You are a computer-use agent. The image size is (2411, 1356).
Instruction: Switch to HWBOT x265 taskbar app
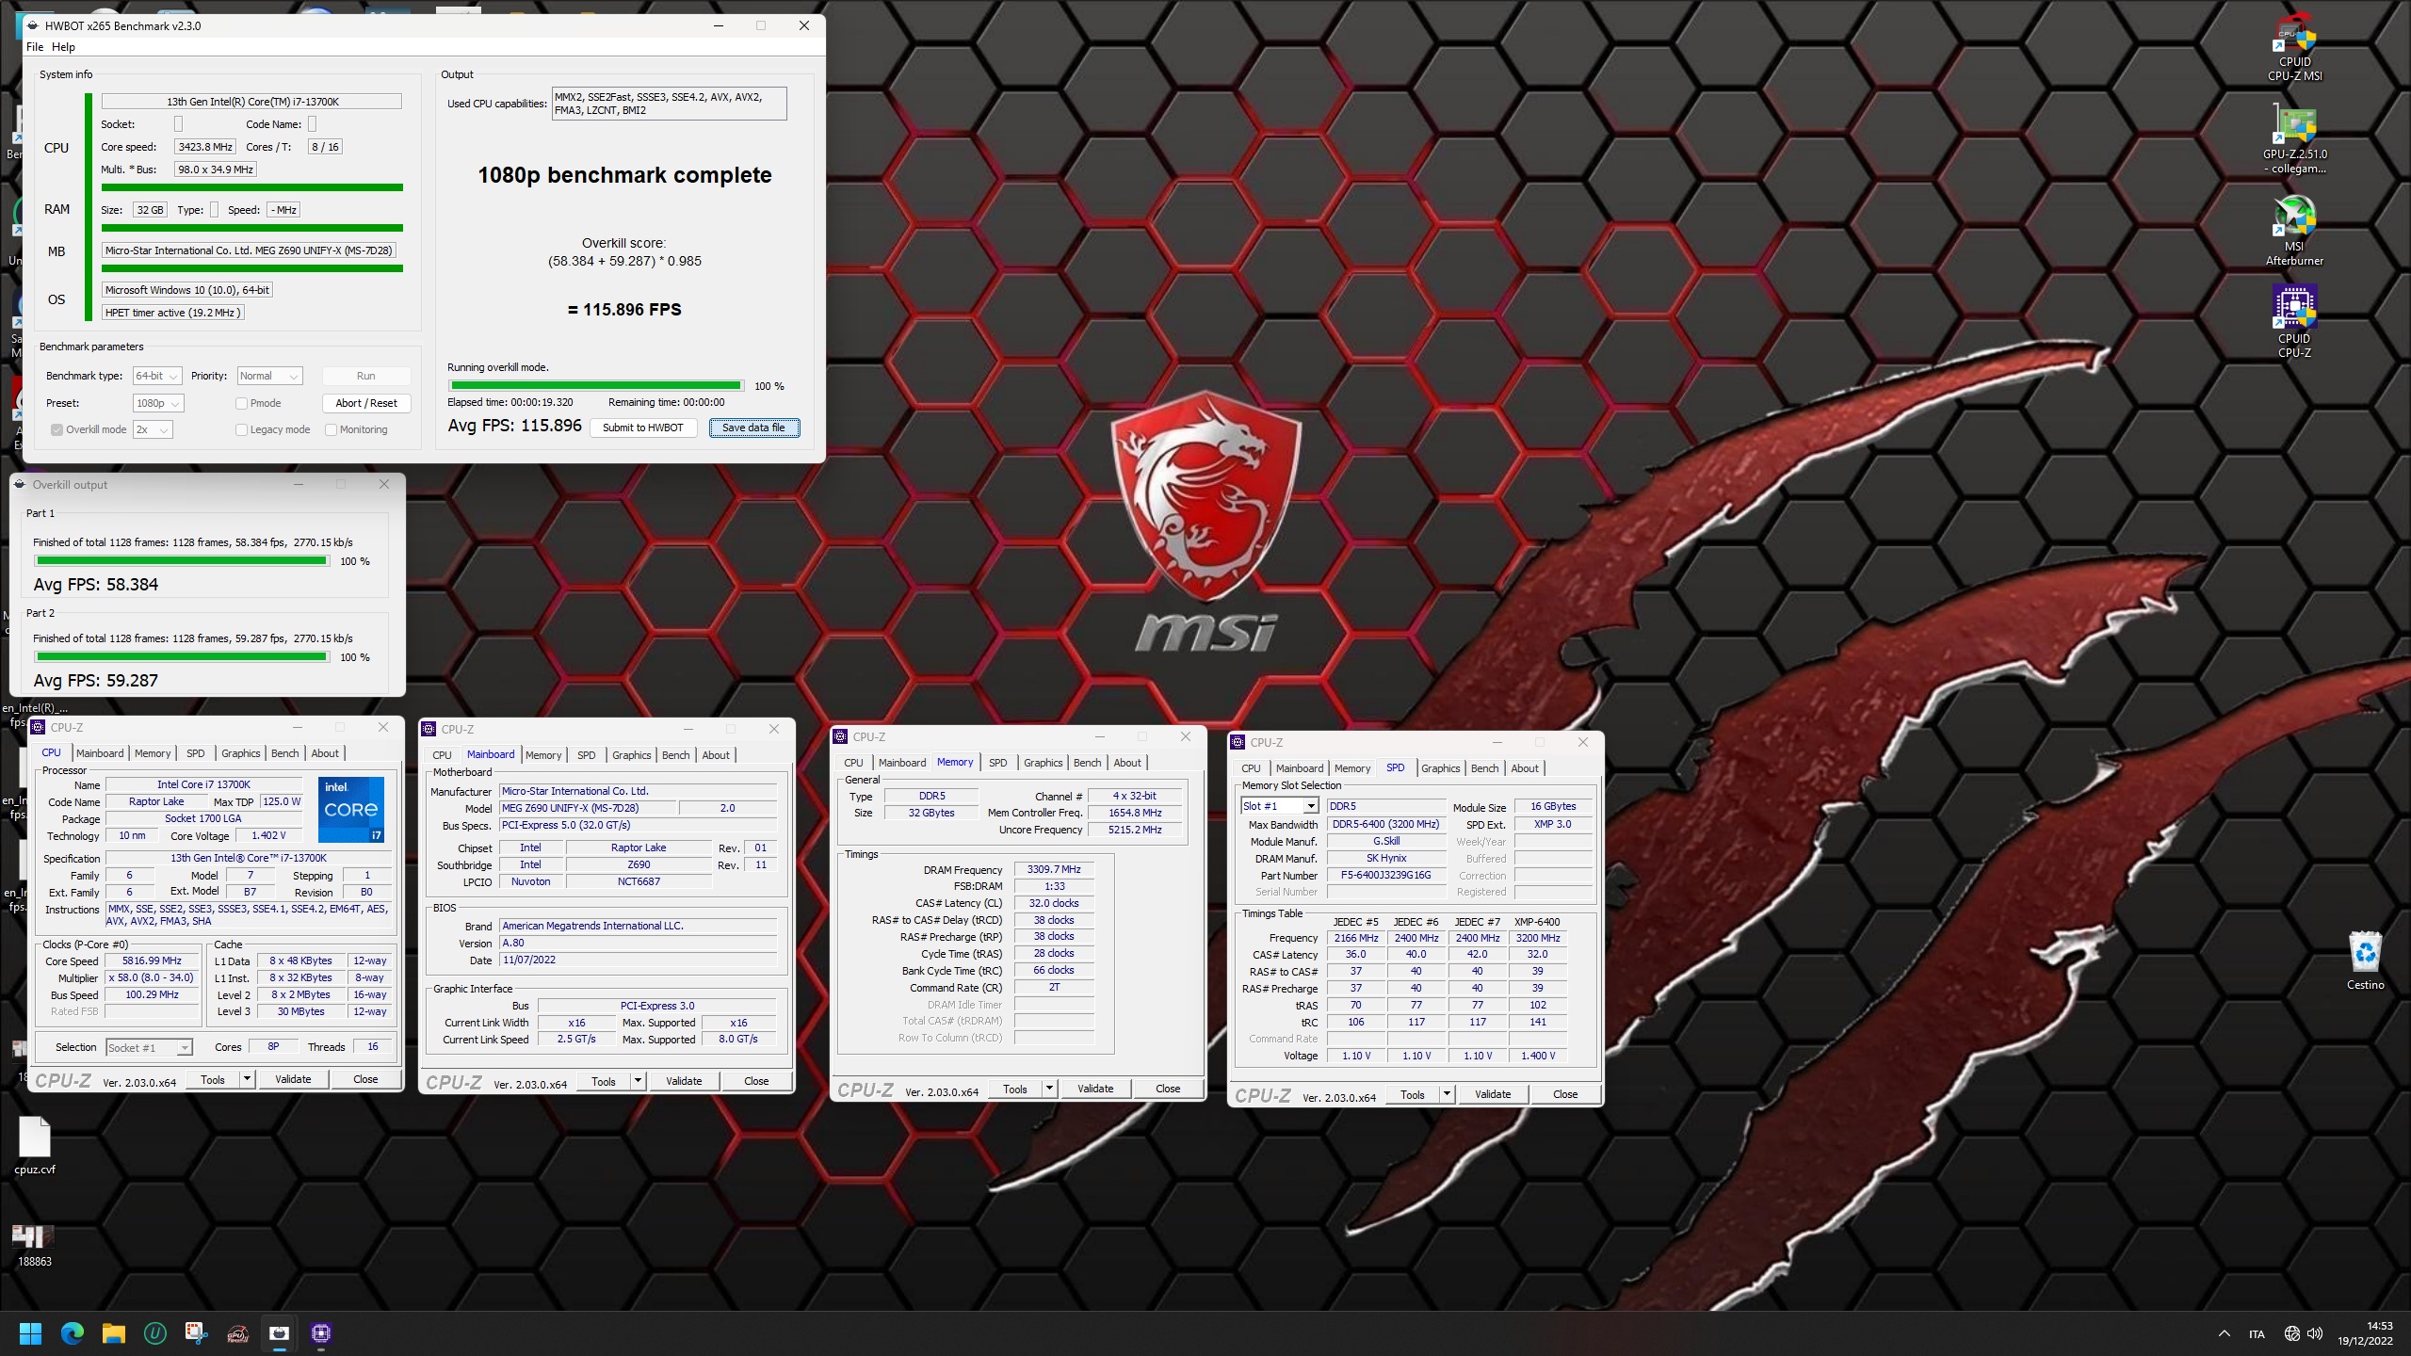click(280, 1333)
